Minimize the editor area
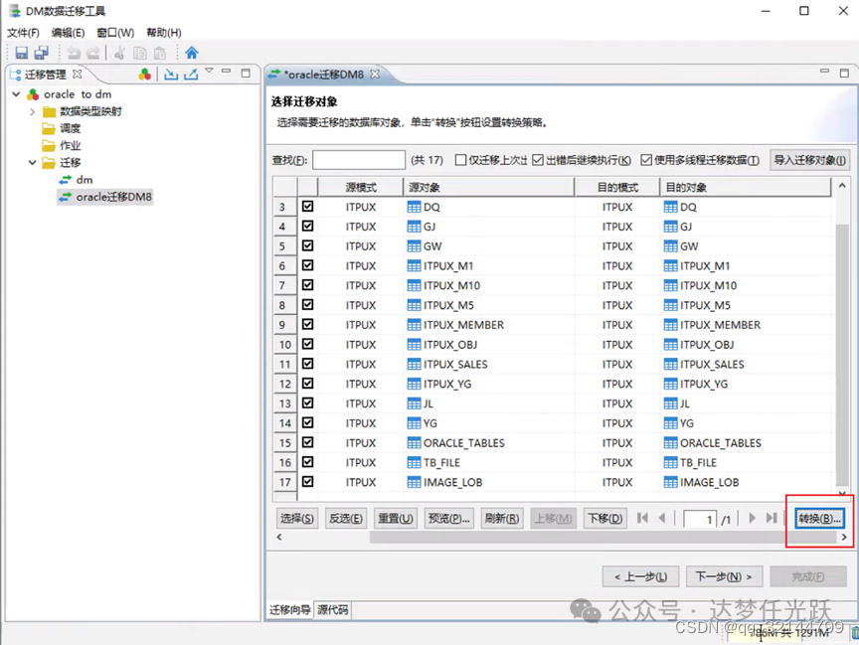The image size is (859, 645). point(824,71)
